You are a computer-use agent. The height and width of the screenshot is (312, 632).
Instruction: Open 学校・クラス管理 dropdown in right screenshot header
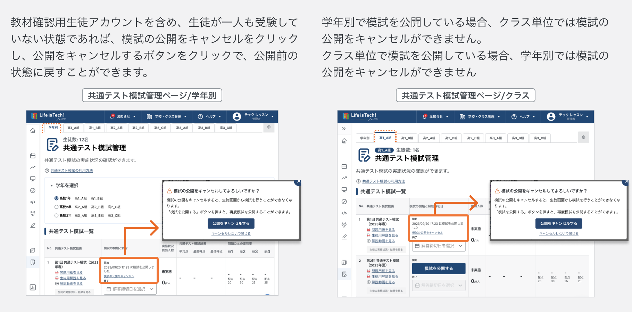pyautogui.click(x=480, y=117)
